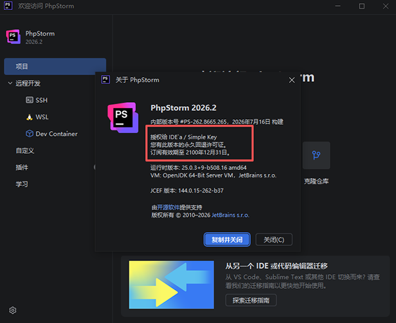Click the 关闭(C) button
Screen dimensions: 396x323
(274, 239)
